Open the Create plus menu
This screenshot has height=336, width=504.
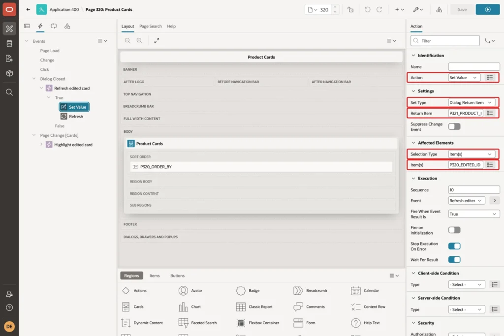point(400,10)
